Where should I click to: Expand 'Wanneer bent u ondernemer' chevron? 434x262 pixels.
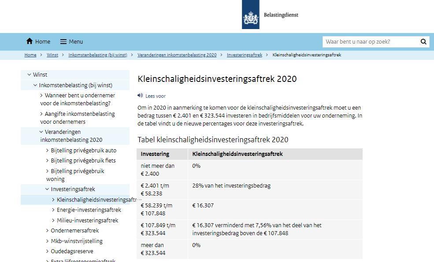(41, 96)
